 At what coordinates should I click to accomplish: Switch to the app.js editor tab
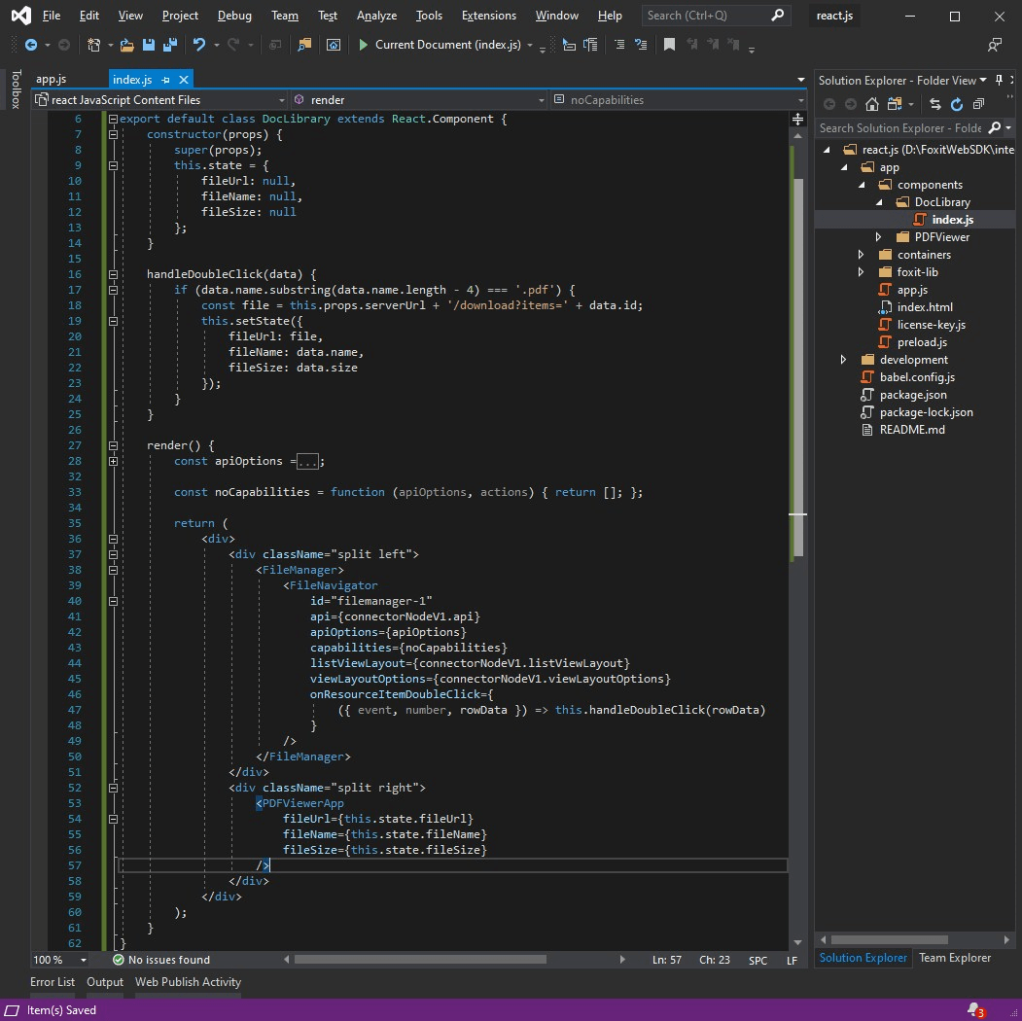pyautogui.click(x=51, y=79)
